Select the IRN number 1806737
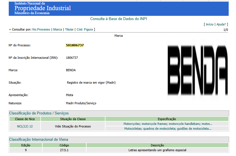236x156 pixels. click(72, 58)
